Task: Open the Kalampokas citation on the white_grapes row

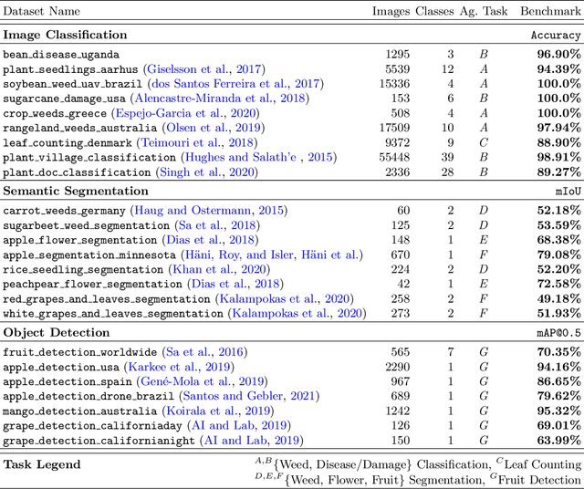Action: pos(297,313)
